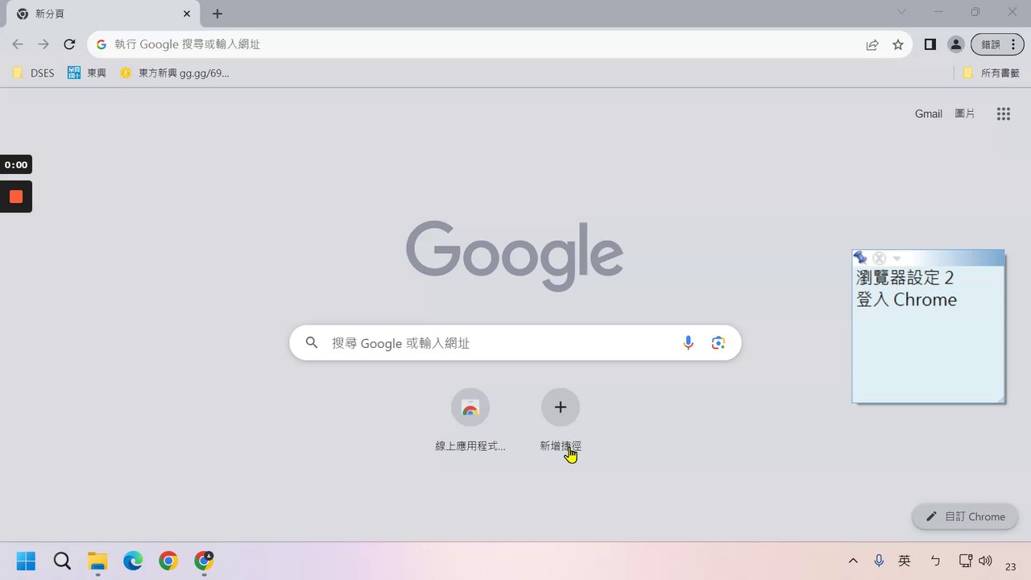This screenshot has width=1031, height=580.
Task: Show hidden tray icons chevron
Action: 853,561
